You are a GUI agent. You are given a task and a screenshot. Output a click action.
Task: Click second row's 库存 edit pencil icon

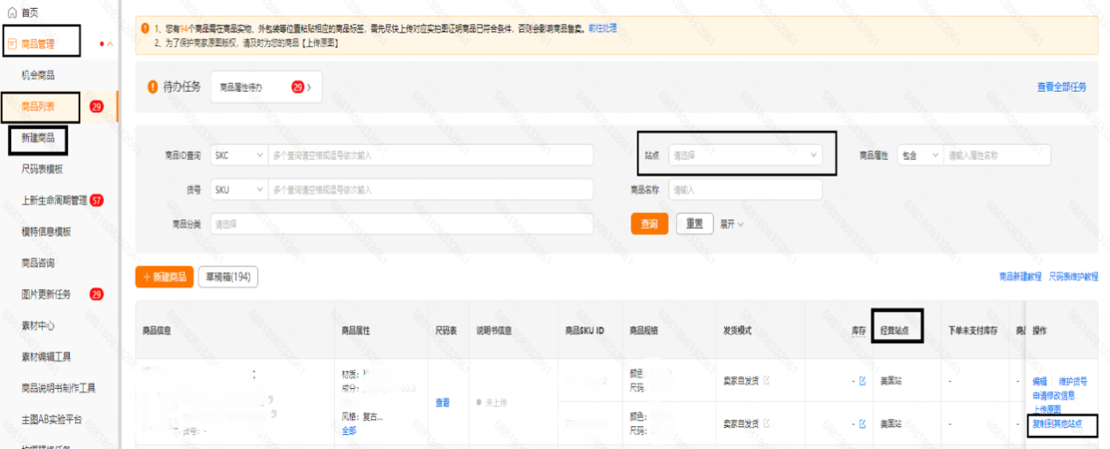862,424
